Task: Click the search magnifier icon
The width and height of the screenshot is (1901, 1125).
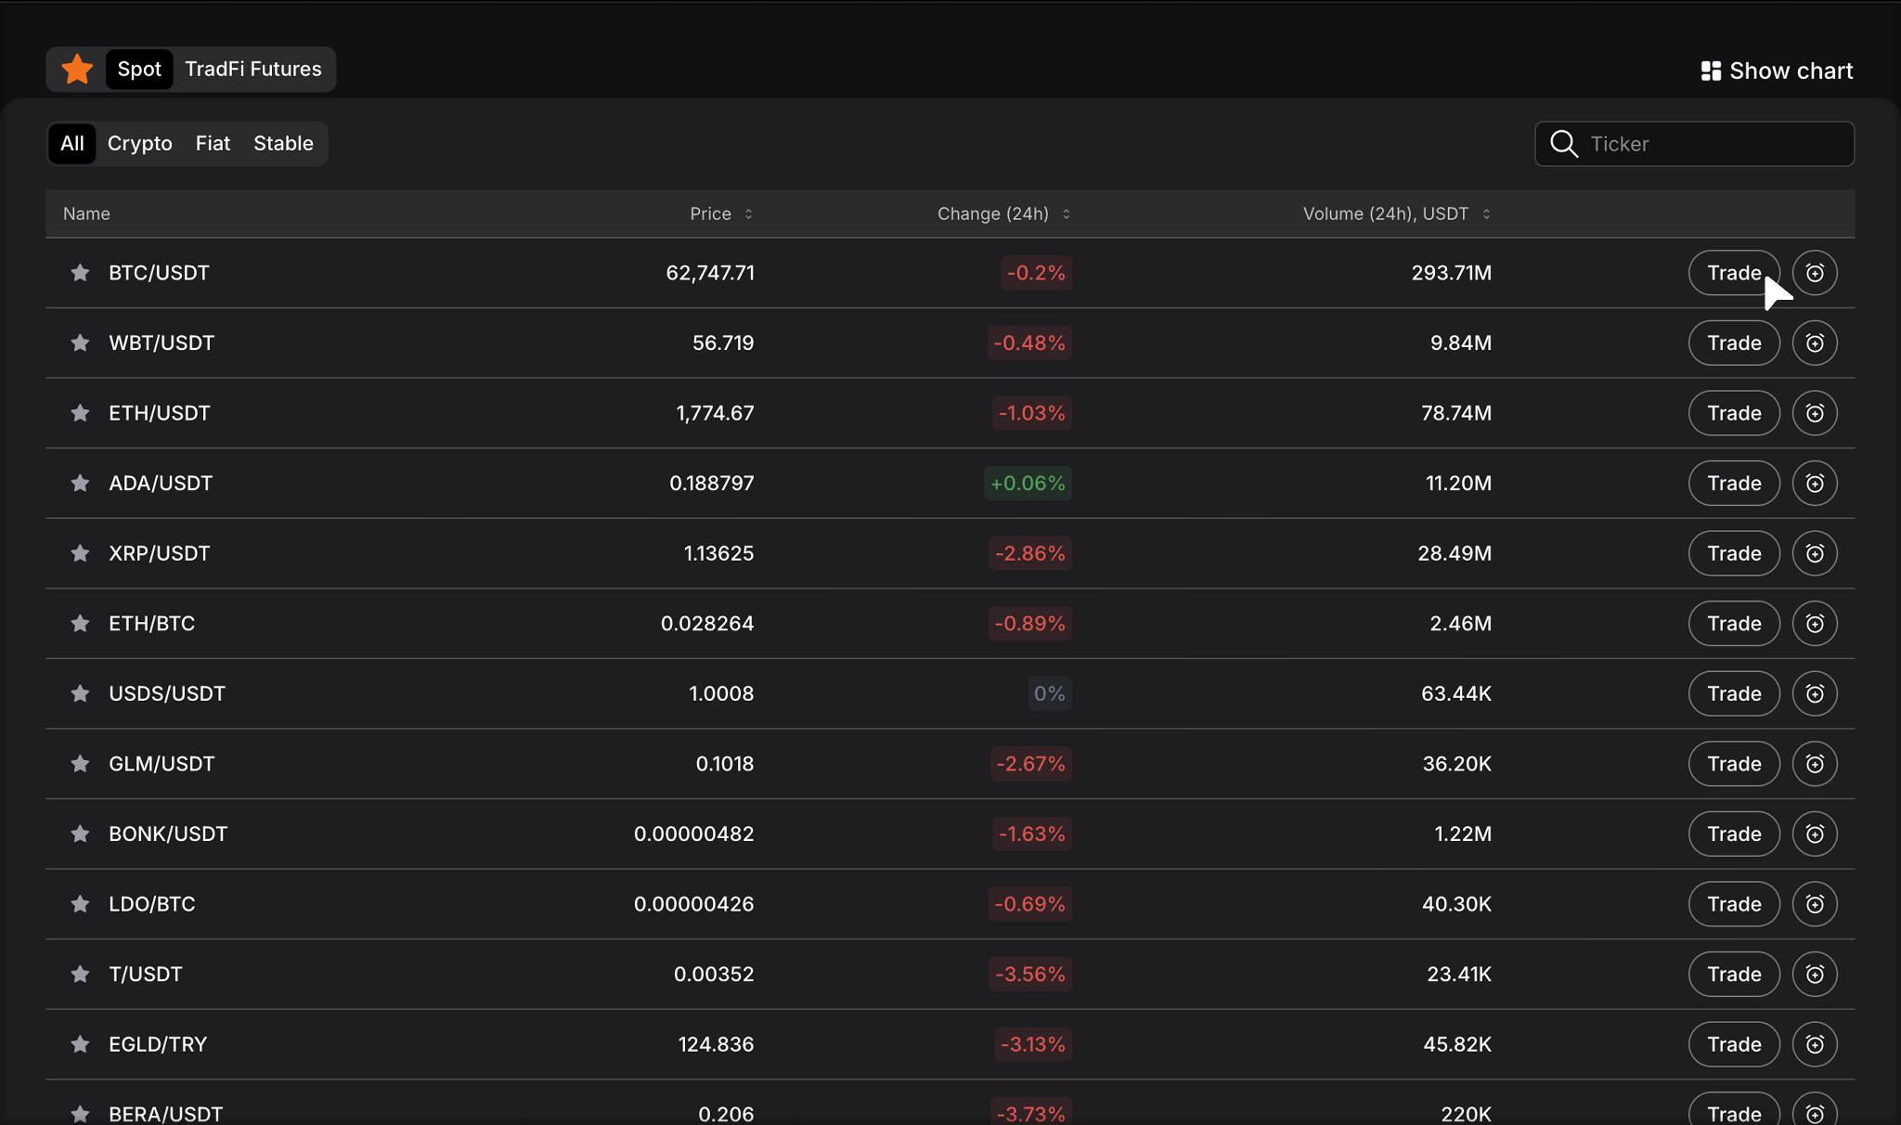Action: pos(1564,144)
